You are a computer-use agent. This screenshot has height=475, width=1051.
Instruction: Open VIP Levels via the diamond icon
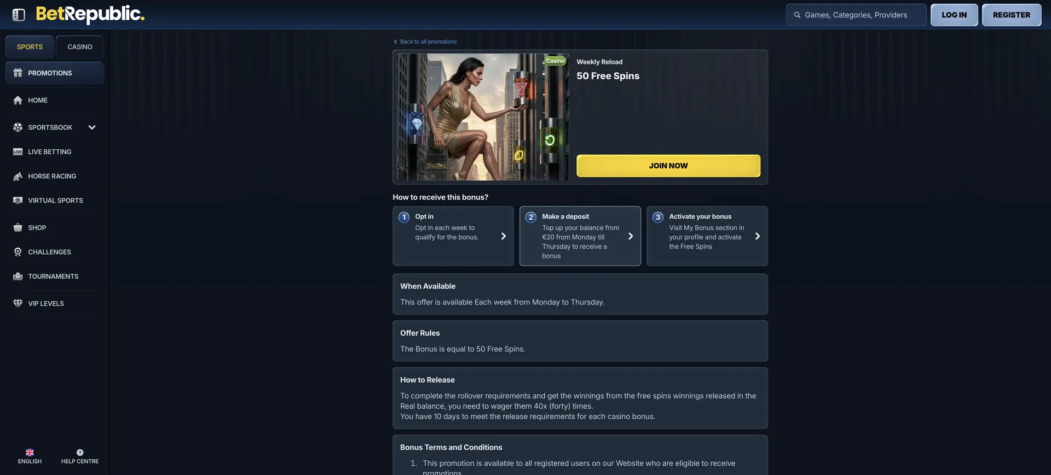(x=18, y=303)
